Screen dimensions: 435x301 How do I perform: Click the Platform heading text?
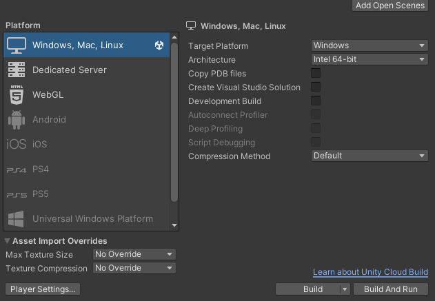tap(23, 25)
